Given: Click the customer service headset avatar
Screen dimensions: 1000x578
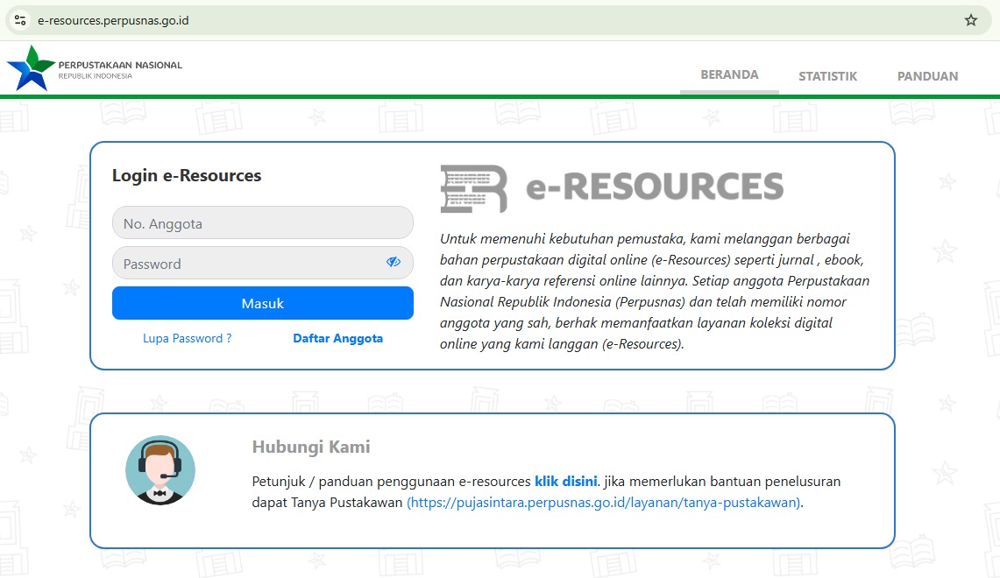Looking at the screenshot, I should (x=160, y=470).
